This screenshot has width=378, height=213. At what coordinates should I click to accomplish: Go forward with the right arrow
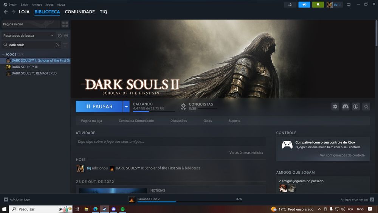[x=14, y=12]
